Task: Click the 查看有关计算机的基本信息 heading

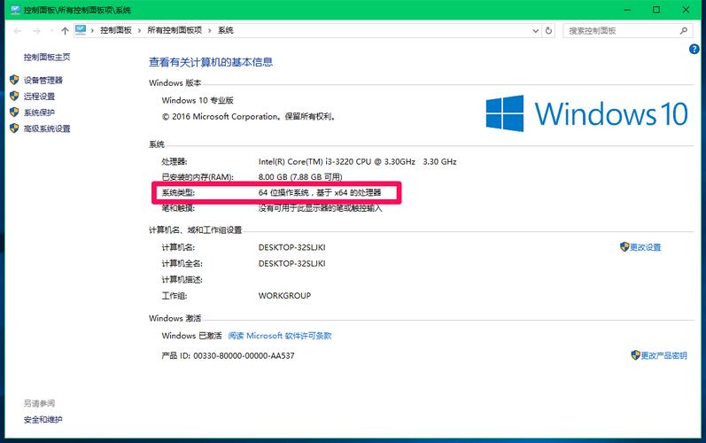Action: point(211,62)
